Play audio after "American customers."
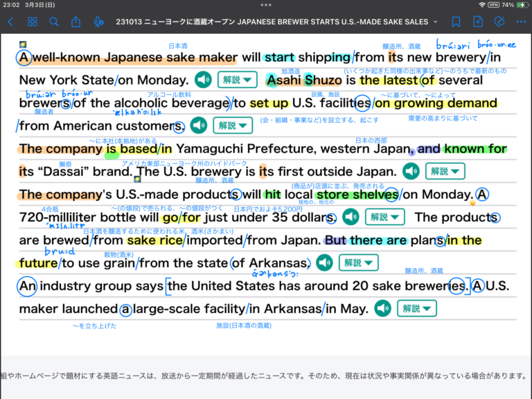 tap(199, 125)
